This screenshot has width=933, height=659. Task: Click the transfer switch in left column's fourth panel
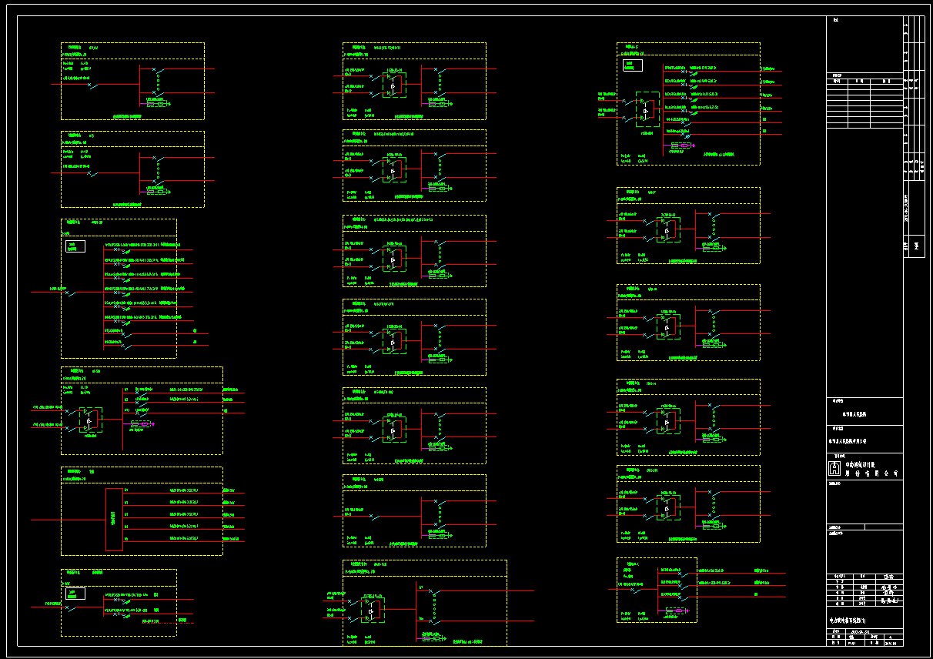click(x=89, y=420)
